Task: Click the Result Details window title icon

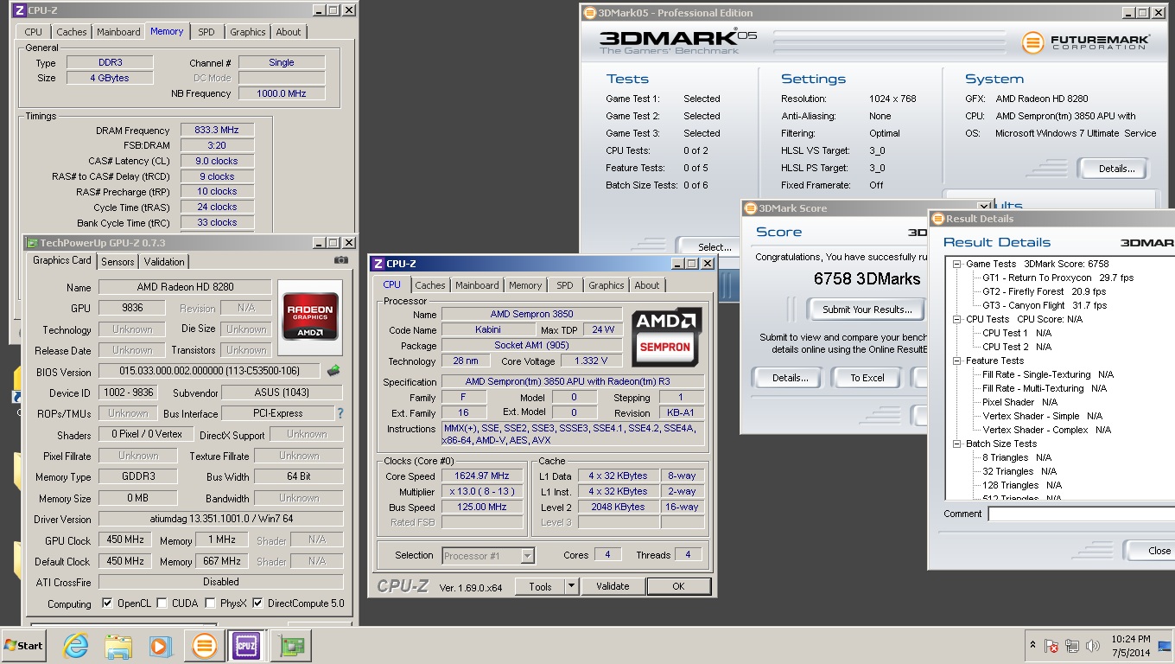Action: (x=937, y=219)
